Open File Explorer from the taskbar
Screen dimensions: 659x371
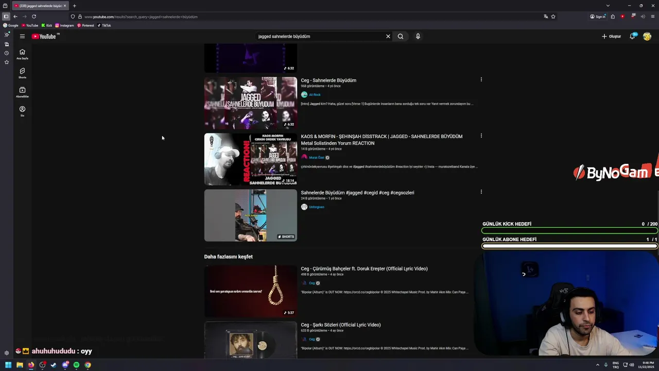pos(20,365)
